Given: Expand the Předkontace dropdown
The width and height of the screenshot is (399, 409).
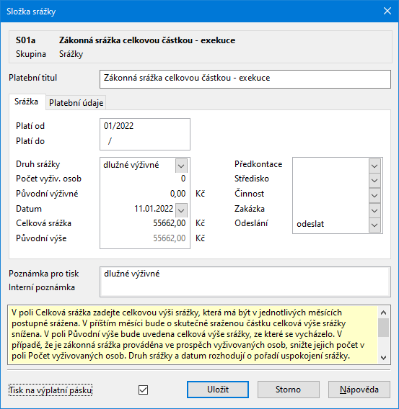Looking at the screenshot, I should pos(374,166).
